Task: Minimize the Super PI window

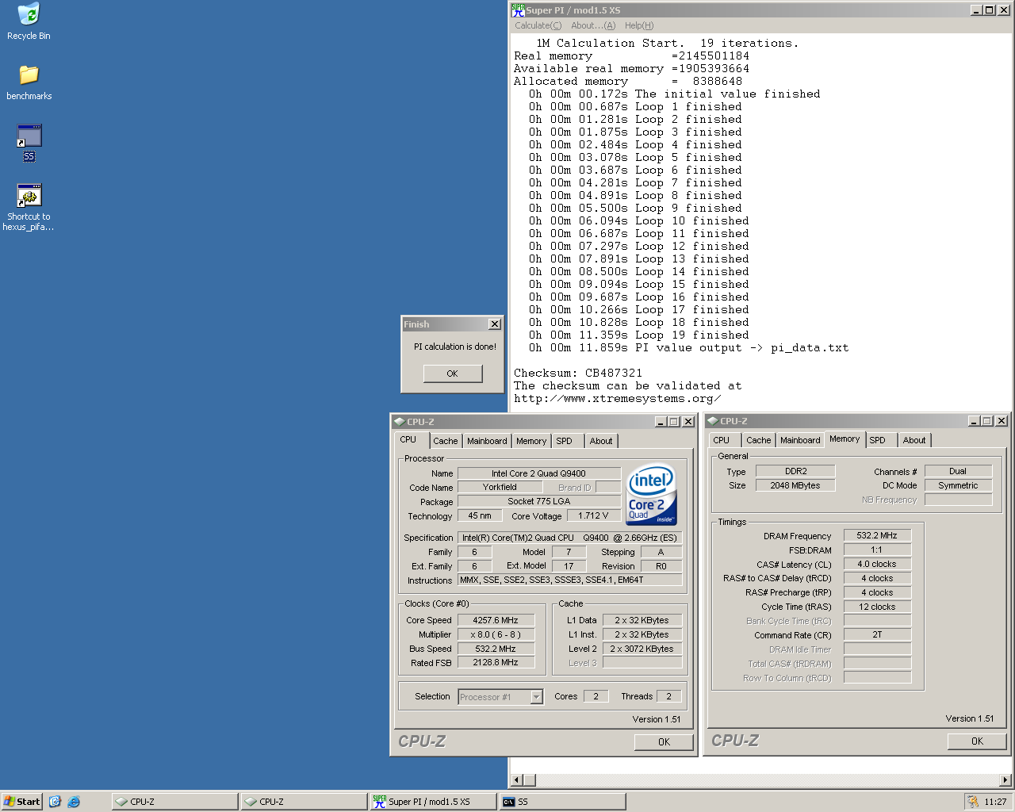Action: (x=976, y=10)
